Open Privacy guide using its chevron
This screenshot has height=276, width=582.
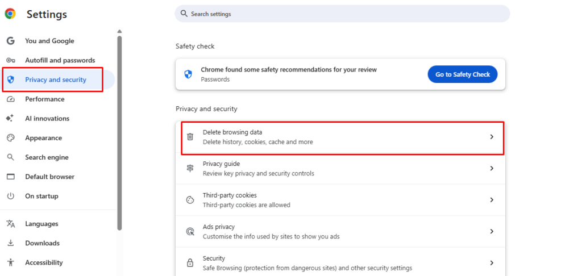click(492, 169)
